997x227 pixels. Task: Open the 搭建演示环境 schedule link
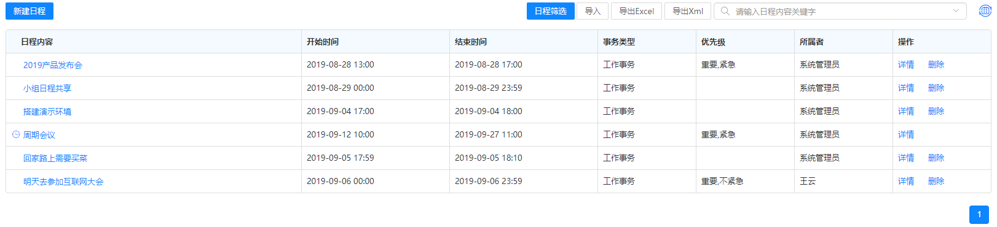tap(47, 112)
